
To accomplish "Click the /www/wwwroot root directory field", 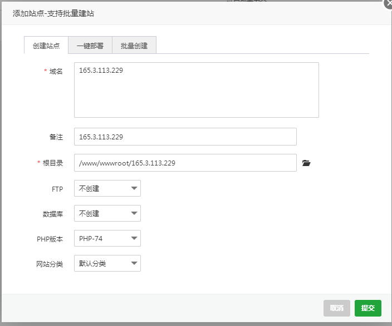I will 185,163.
